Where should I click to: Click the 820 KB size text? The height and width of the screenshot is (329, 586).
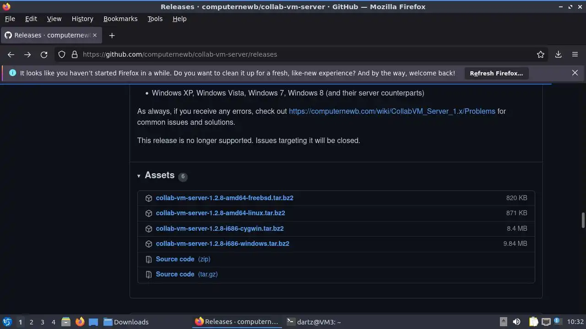pyautogui.click(x=516, y=198)
